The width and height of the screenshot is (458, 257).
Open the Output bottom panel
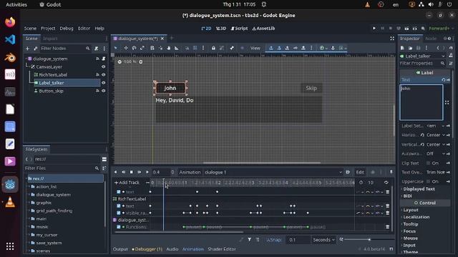click(120, 249)
